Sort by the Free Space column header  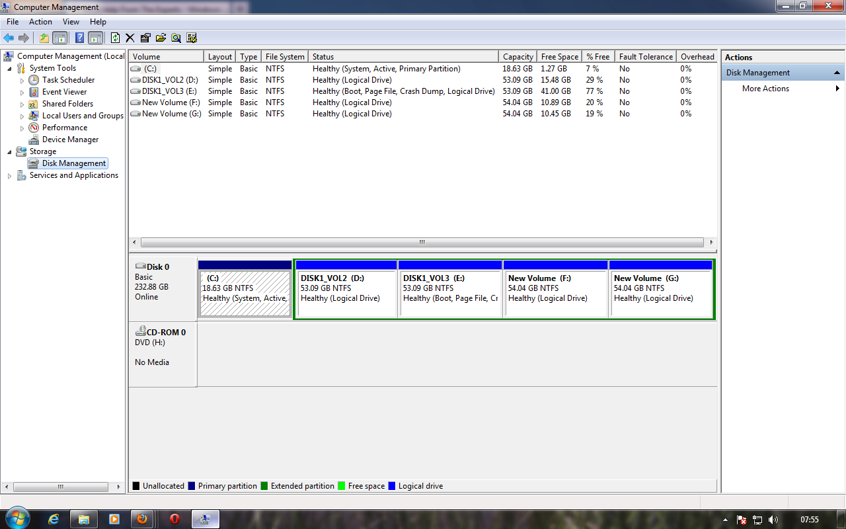tap(559, 57)
